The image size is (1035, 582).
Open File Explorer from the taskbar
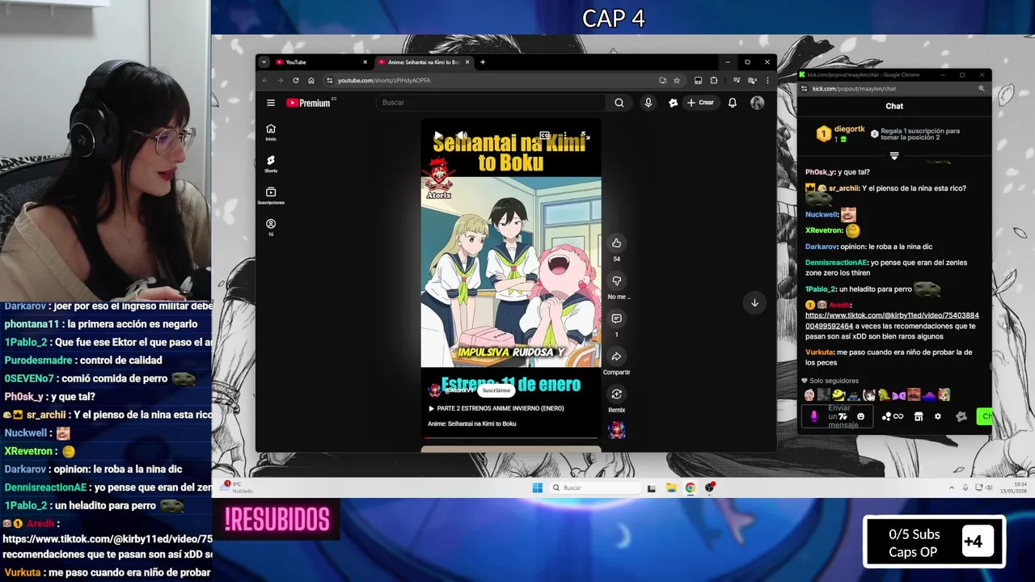click(x=671, y=487)
